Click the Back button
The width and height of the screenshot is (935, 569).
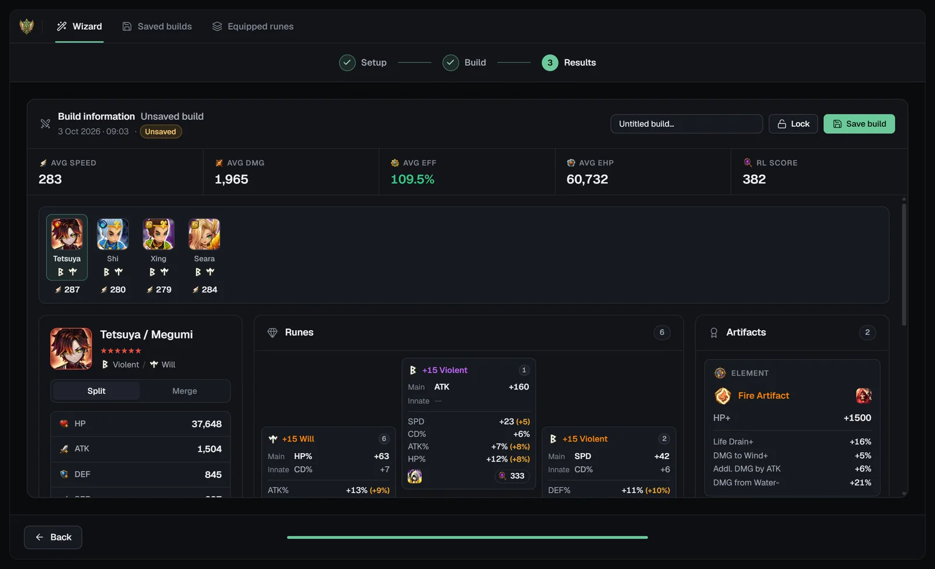pyautogui.click(x=53, y=537)
